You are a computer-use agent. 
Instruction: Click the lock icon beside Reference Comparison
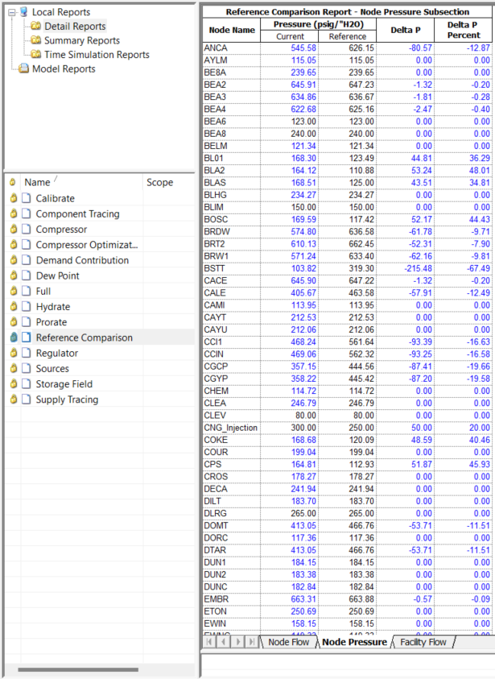pos(14,337)
